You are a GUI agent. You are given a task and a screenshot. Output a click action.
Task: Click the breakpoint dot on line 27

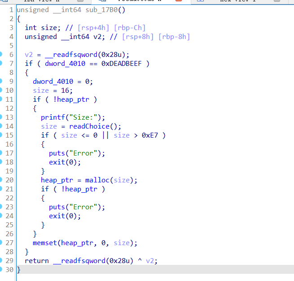pyautogui.click(x=2, y=243)
